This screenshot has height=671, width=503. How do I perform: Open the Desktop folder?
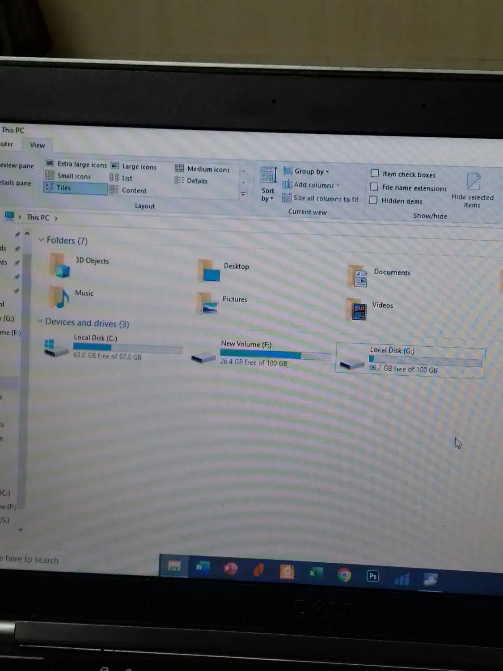tap(223, 270)
